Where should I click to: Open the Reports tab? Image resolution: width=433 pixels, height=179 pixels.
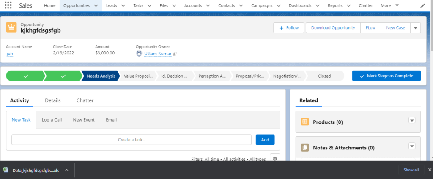point(335,5)
